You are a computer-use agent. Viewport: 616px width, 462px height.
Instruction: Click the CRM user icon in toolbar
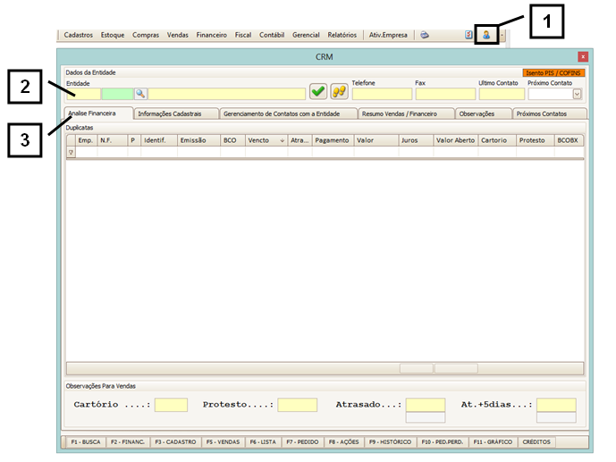(487, 35)
